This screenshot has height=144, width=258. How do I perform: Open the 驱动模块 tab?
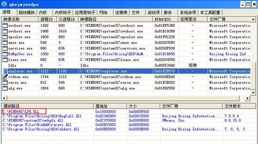(27, 13)
